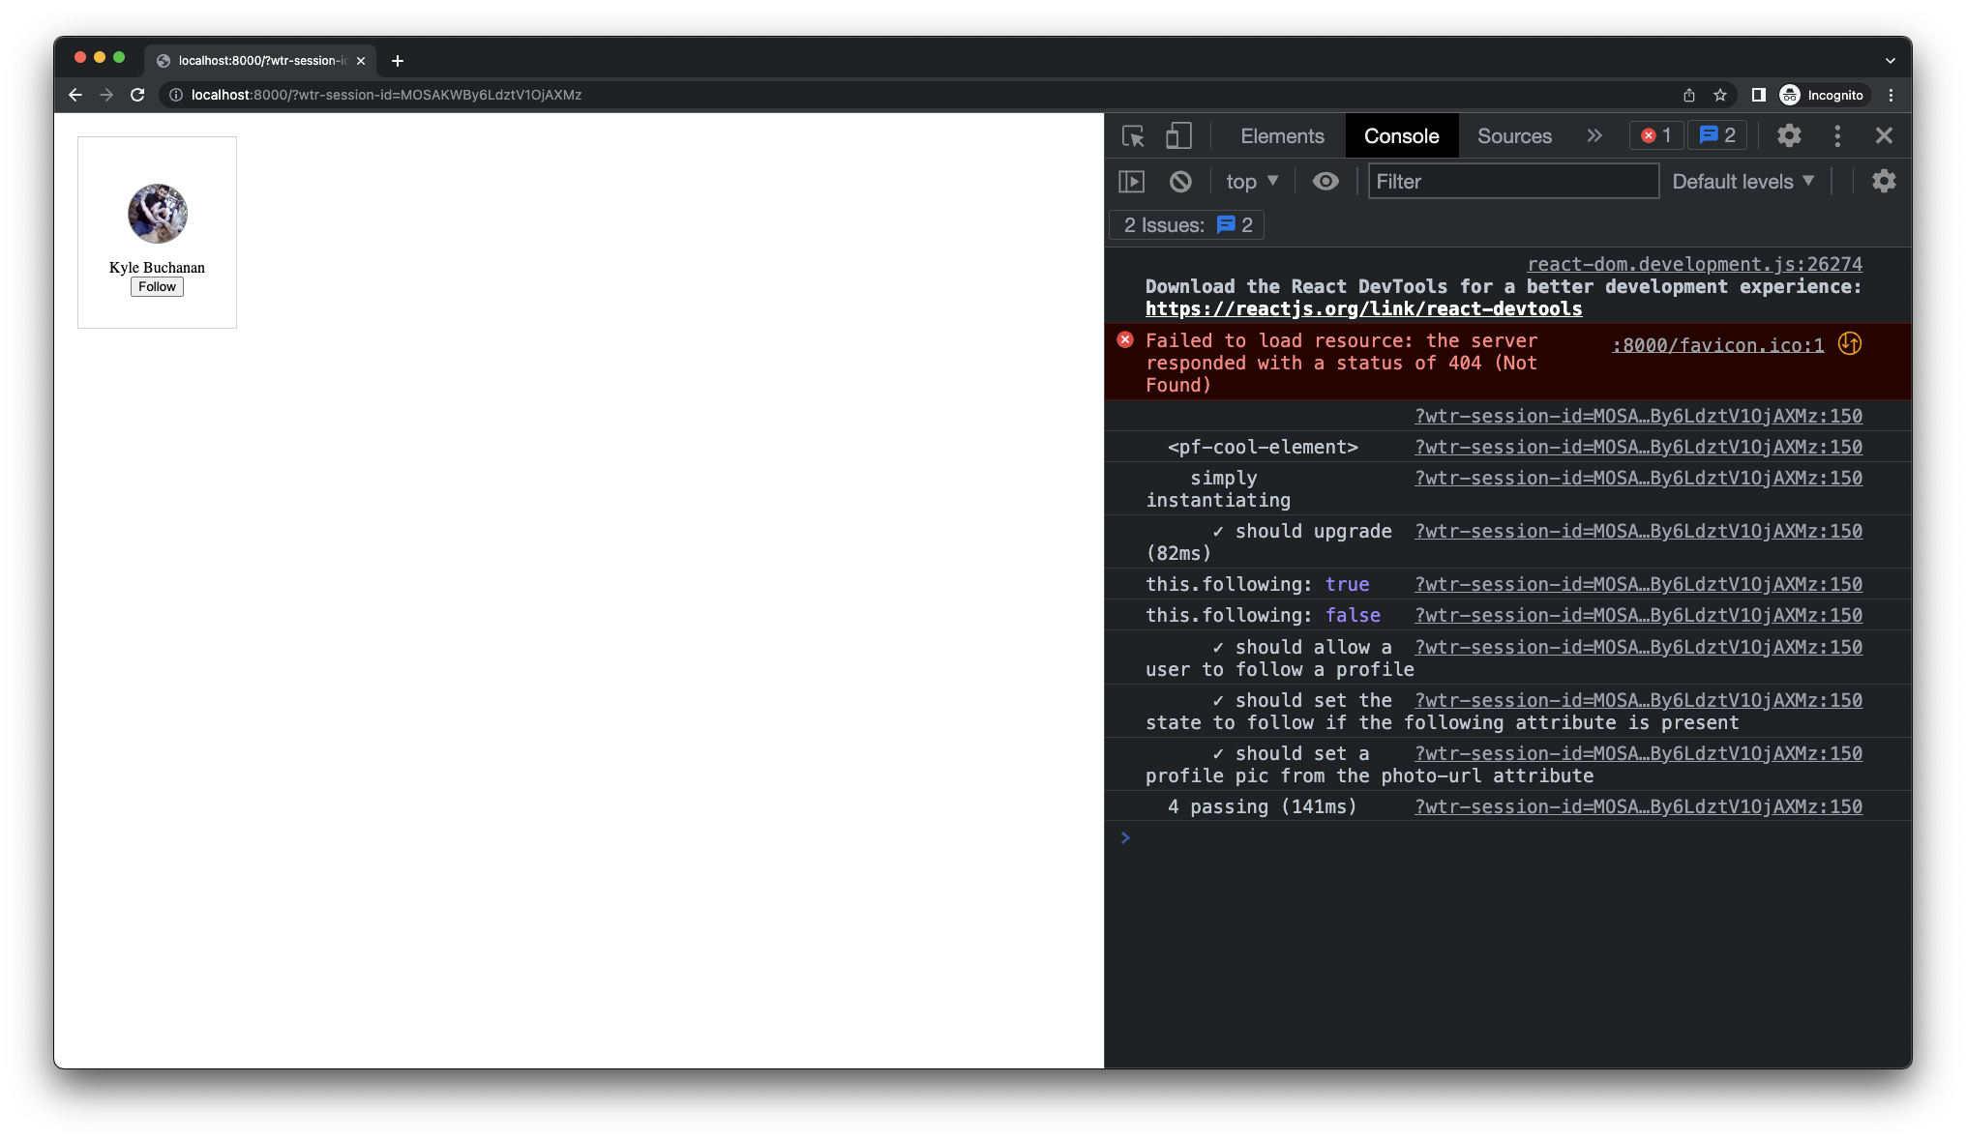Screen dimensions: 1966x1140
Task: Click the React DevTools download link
Action: [x=1363, y=308]
